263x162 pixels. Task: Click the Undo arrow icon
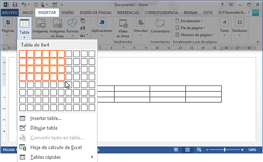23,5
